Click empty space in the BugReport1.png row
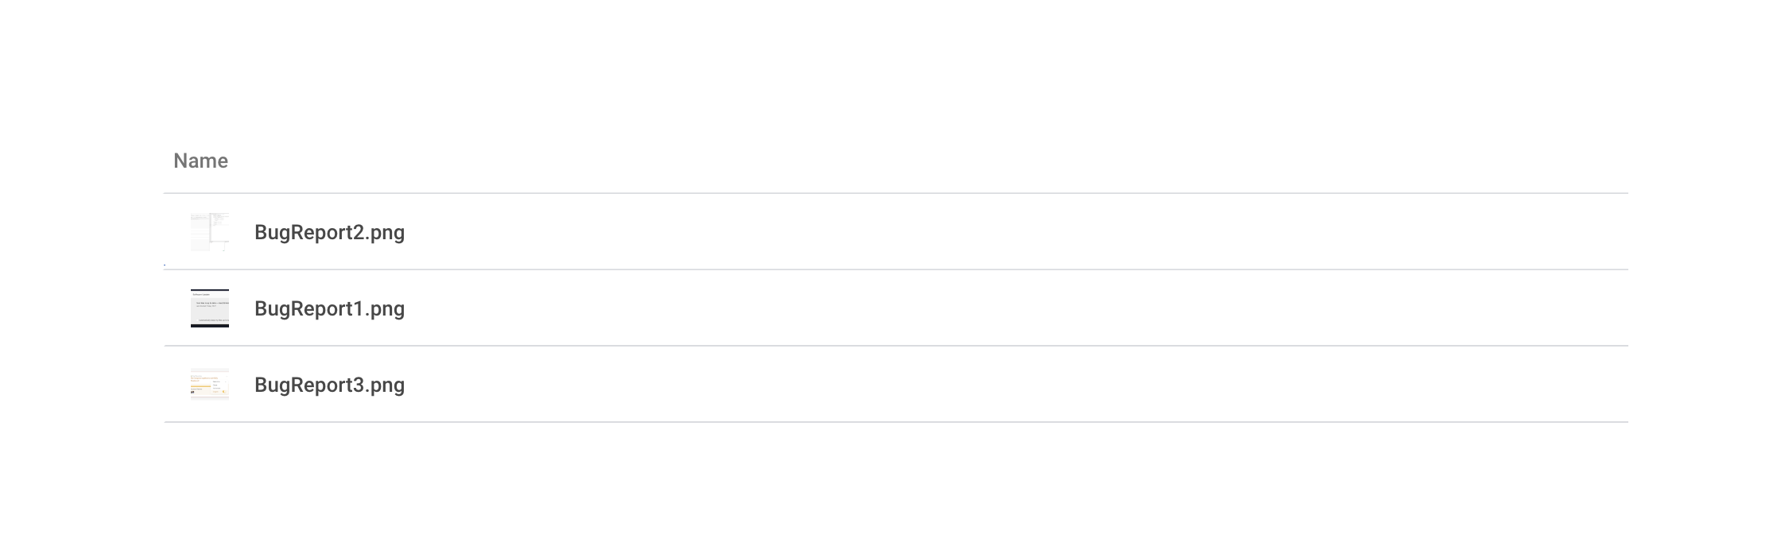1781x550 pixels. click(x=954, y=308)
